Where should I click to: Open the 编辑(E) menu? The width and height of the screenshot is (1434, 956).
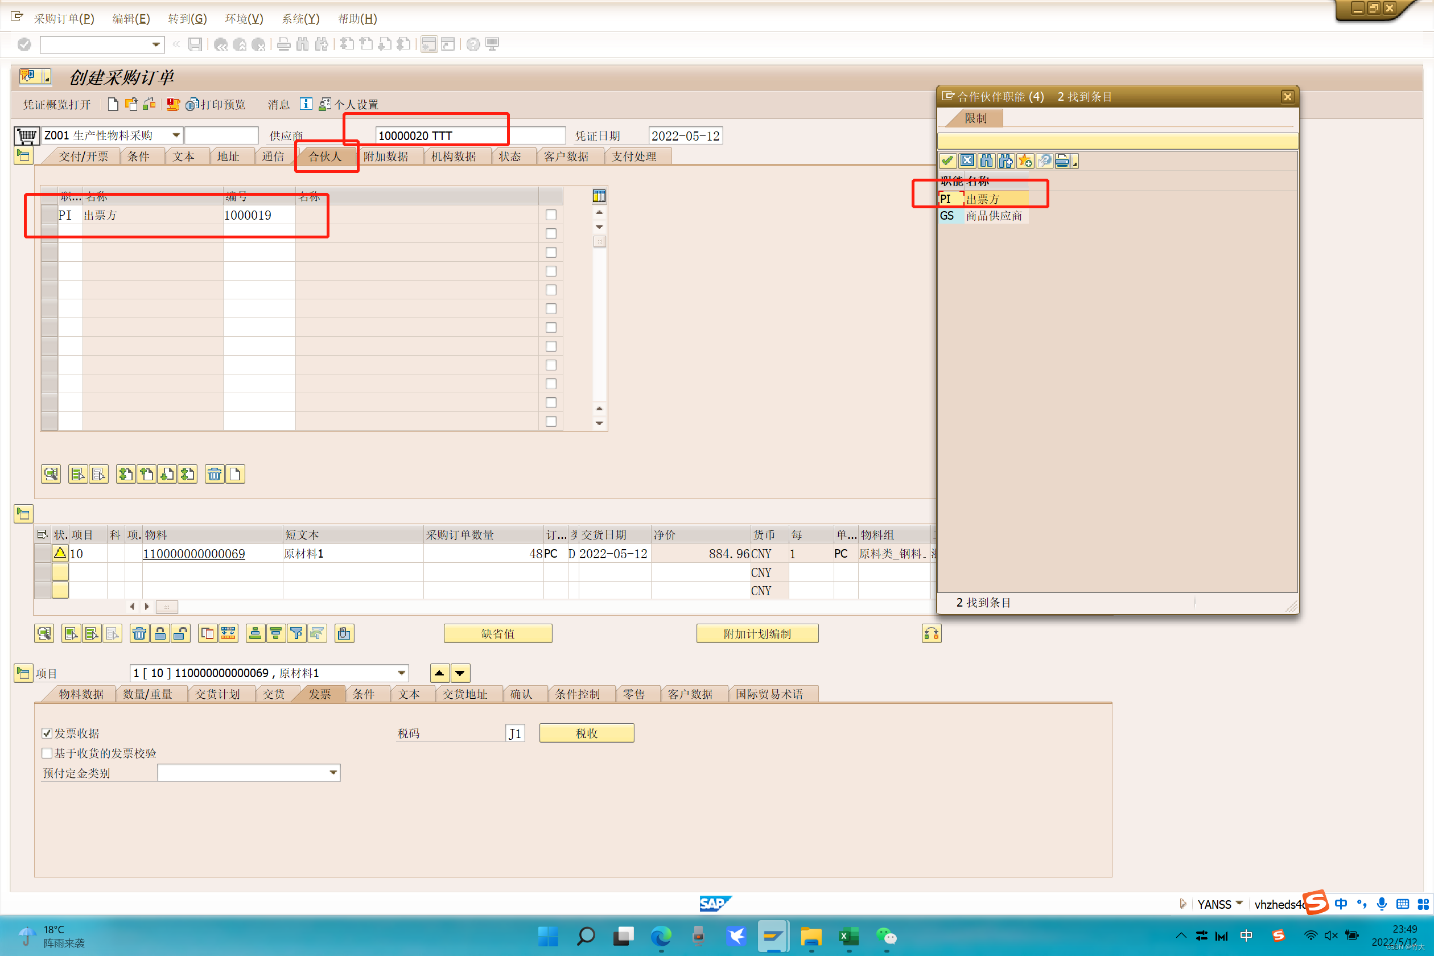(130, 18)
